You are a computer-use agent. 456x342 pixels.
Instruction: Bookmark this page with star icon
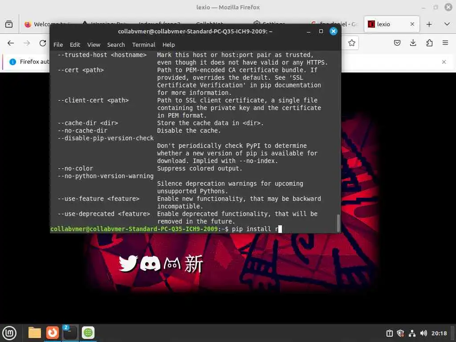coord(352,43)
